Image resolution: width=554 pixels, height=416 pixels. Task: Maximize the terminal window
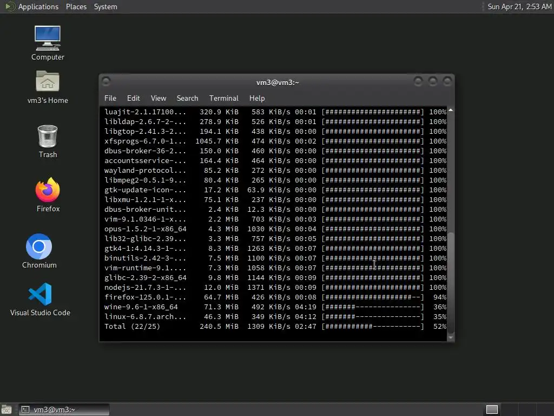point(433,82)
